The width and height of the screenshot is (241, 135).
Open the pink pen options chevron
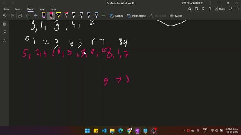click(53, 18)
